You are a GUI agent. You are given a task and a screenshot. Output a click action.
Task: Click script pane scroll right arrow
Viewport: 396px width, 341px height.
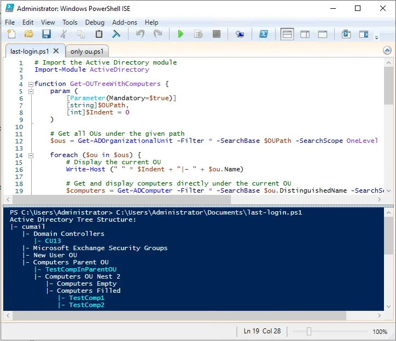[379, 199]
